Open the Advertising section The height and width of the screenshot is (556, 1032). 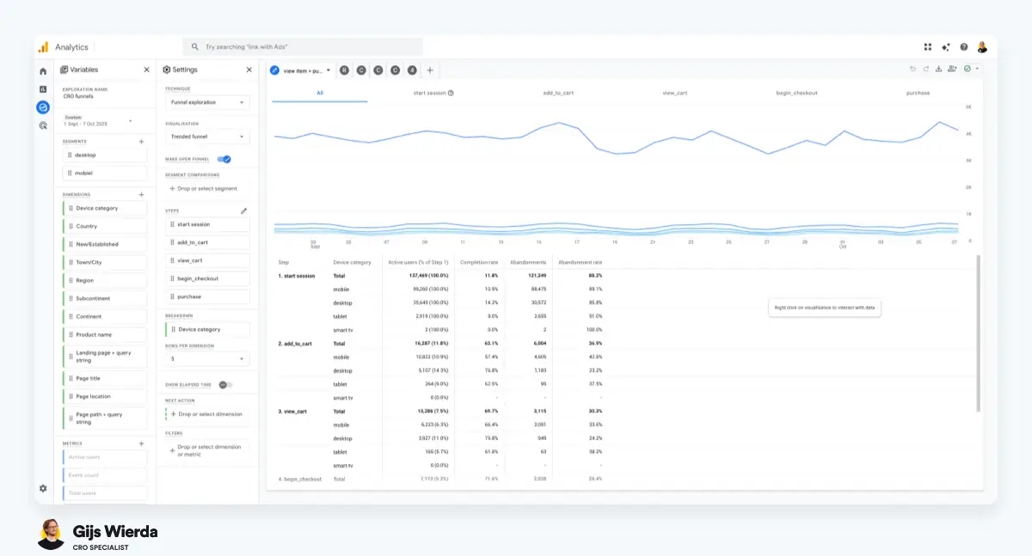(x=41, y=125)
